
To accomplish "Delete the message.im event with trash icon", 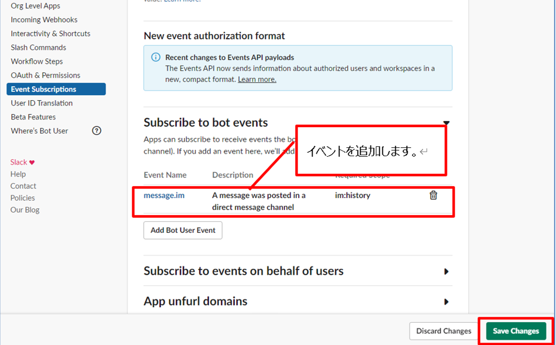I will click(433, 195).
